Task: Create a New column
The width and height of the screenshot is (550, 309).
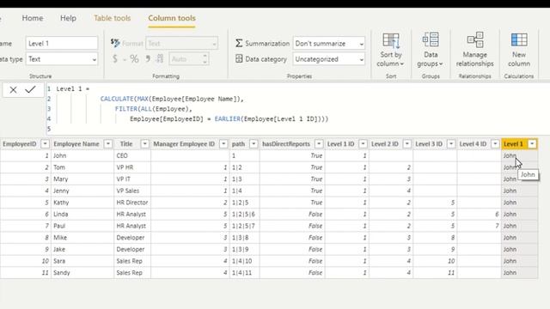Action: [519, 50]
